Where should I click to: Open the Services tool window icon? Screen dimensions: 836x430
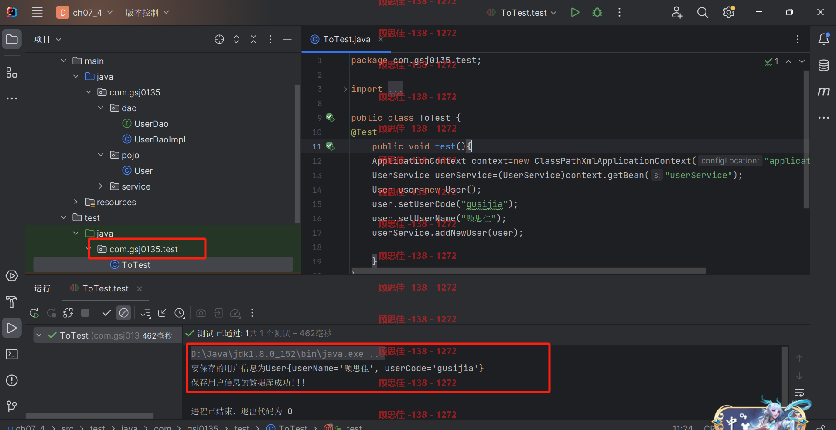tap(12, 276)
